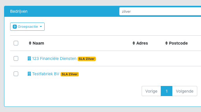Open the Groepsactie dropdown
Viewport: 201px width, 112px height.
click(27, 27)
